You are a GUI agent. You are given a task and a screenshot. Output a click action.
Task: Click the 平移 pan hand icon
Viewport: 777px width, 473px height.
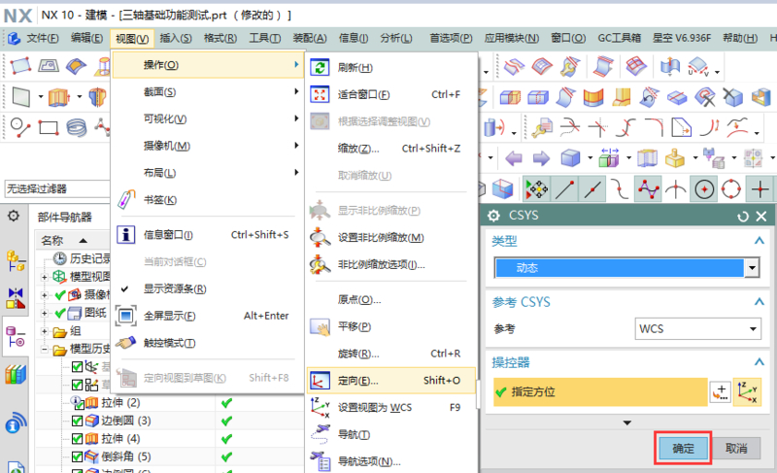coord(321,326)
